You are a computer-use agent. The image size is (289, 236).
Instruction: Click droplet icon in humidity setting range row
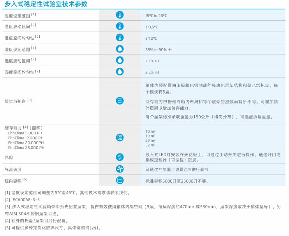[x=120, y=49]
